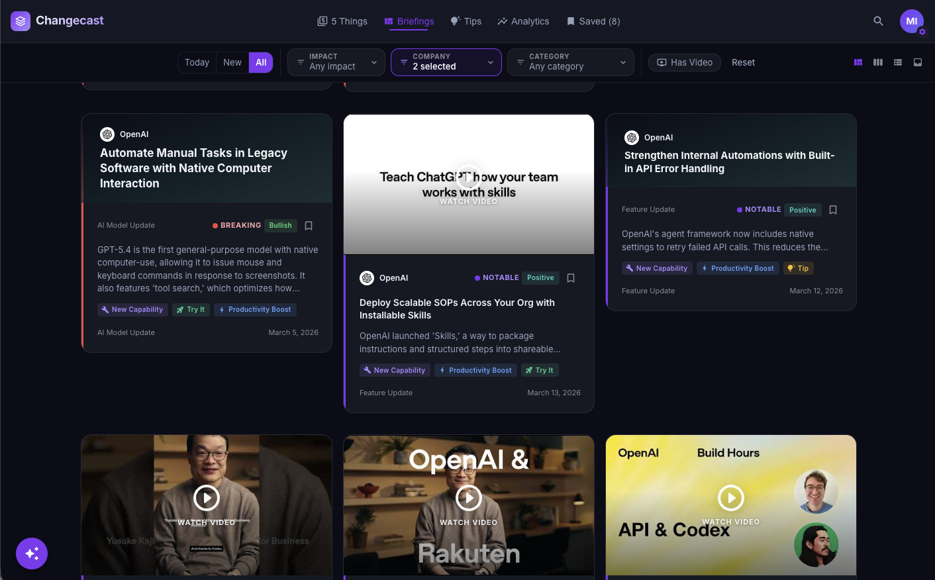Go to the Analytics tab
This screenshot has height=580, width=935.
(x=523, y=21)
